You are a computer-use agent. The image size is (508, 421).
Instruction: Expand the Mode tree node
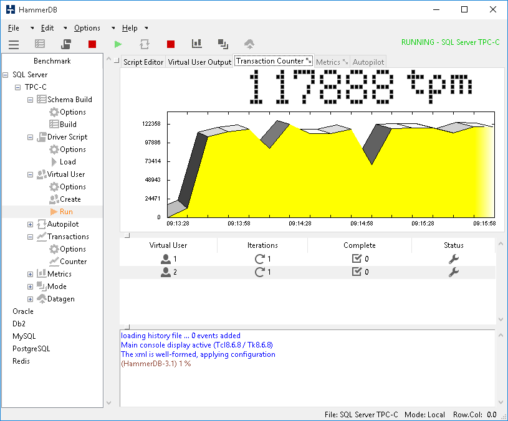30,286
